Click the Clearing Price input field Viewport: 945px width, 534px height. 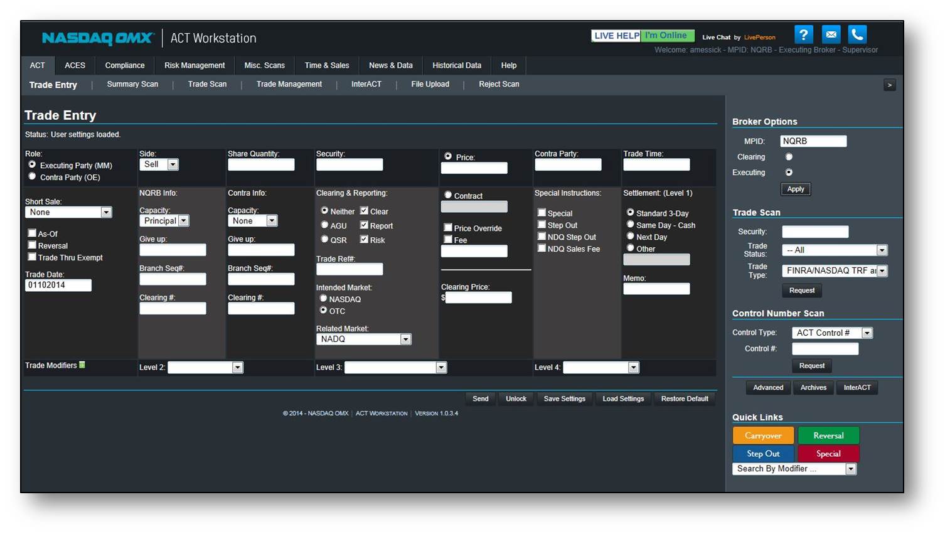click(x=479, y=297)
